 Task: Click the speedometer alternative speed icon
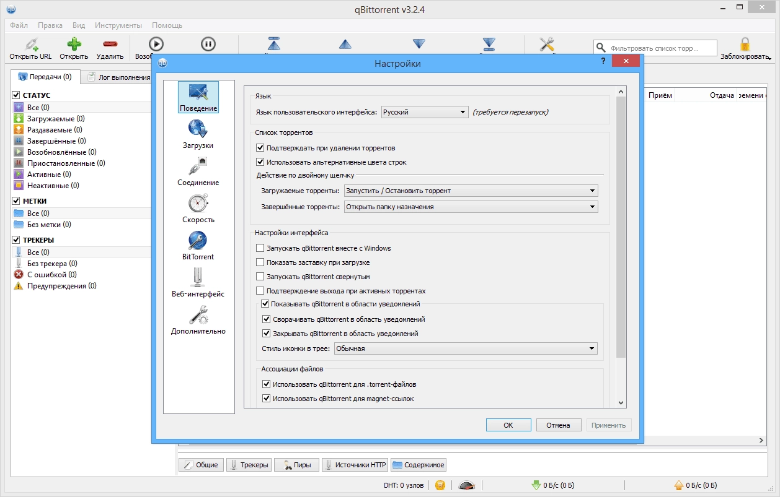click(x=468, y=485)
